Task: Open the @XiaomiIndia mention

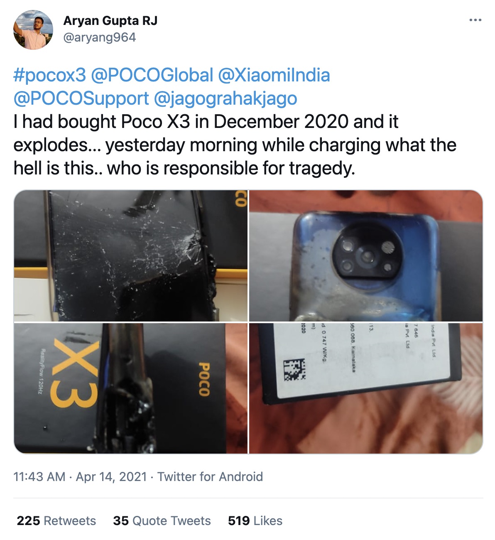Action: pos(274,75)
